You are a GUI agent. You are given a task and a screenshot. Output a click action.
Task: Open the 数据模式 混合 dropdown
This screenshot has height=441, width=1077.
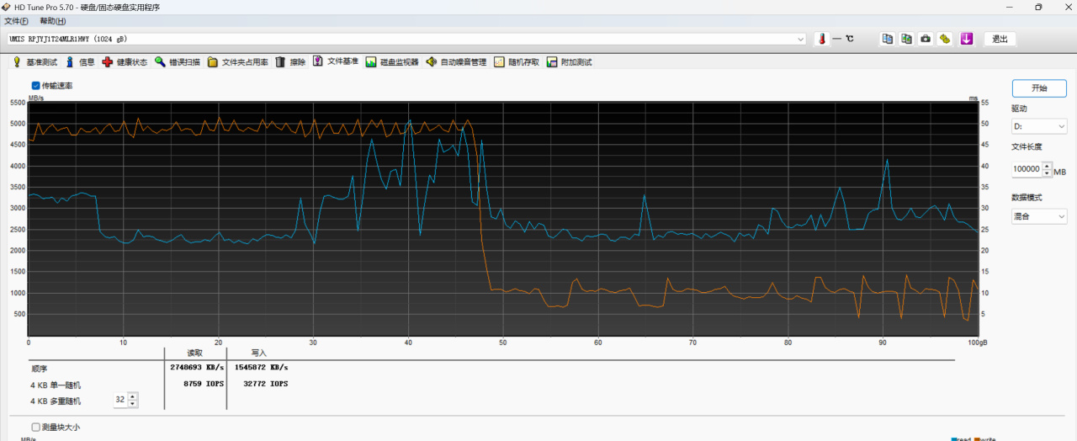pos(1039,216)
